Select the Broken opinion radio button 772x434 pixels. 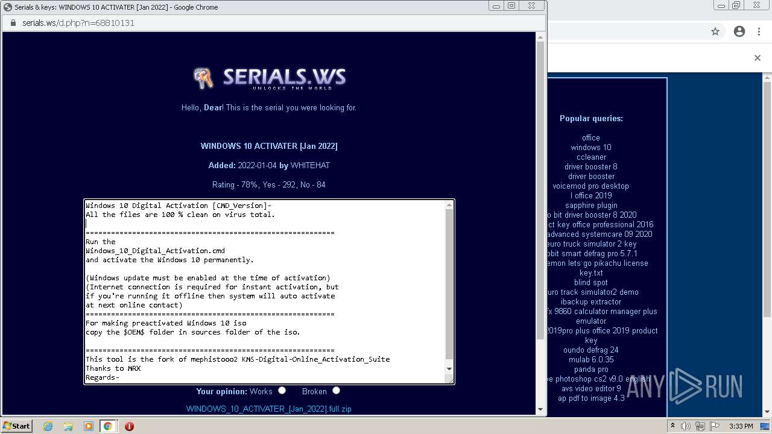point(336,391)
